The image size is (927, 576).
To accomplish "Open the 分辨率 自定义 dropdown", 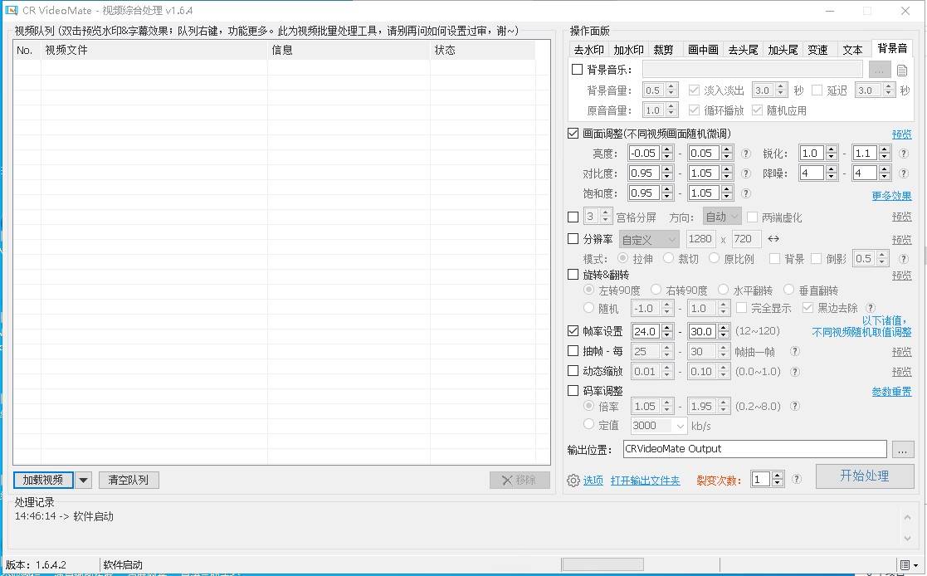I will pos(648,240).
